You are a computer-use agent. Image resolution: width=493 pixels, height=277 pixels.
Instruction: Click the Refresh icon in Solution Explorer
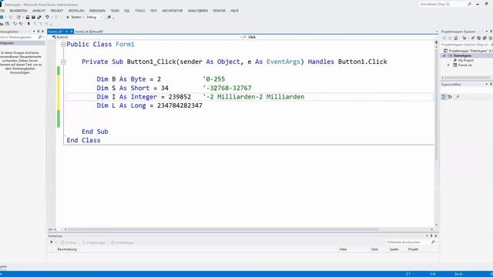point(479,38)
